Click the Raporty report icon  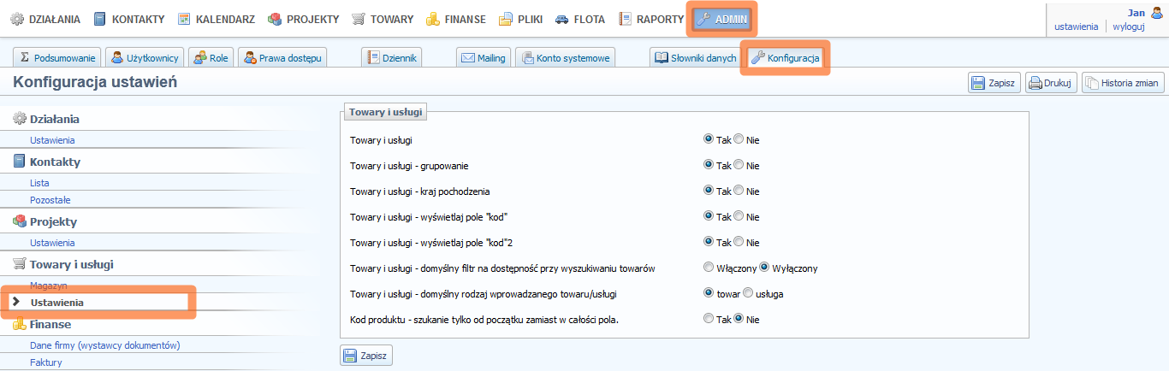(x=626, y=19)
